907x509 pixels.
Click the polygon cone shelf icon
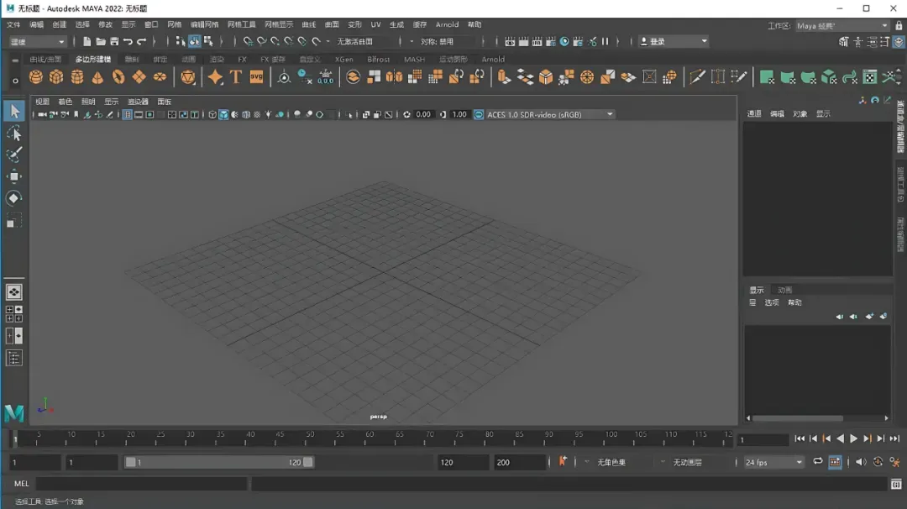(97, 77)
